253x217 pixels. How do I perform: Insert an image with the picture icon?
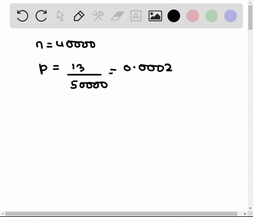click(x=155, y=16)
